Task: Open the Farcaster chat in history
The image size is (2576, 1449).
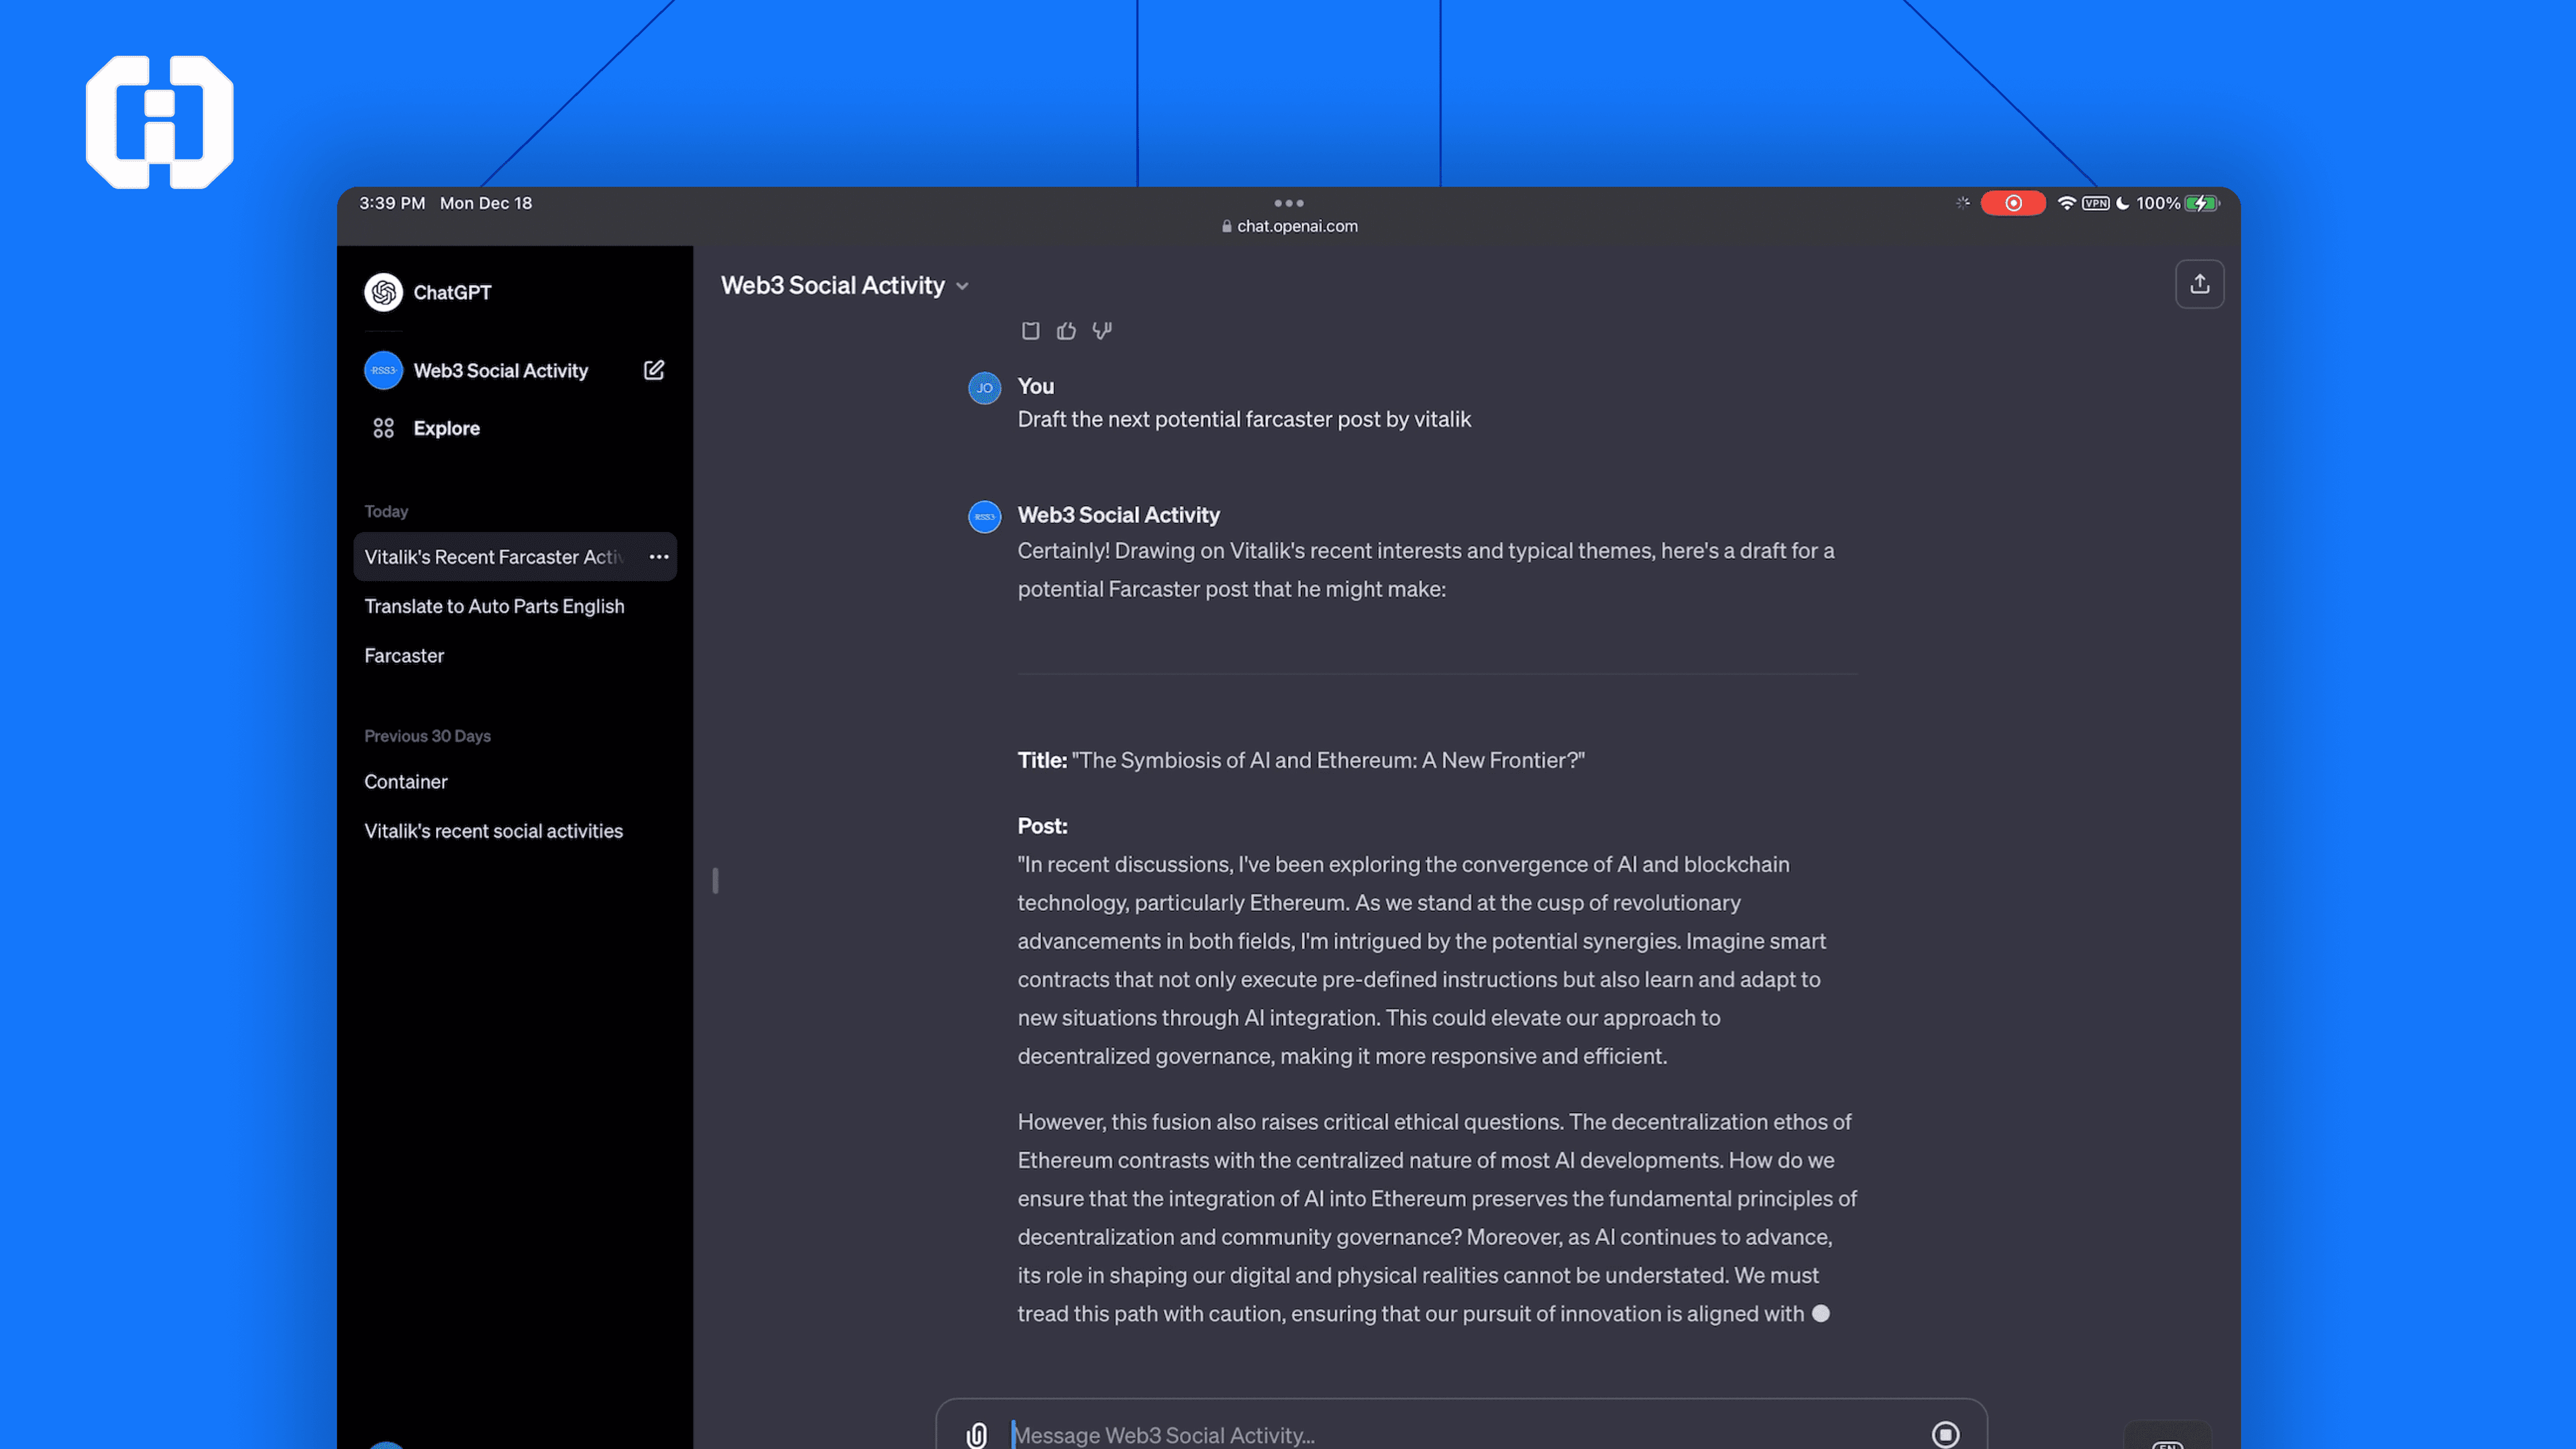Action: coord(404,656)
